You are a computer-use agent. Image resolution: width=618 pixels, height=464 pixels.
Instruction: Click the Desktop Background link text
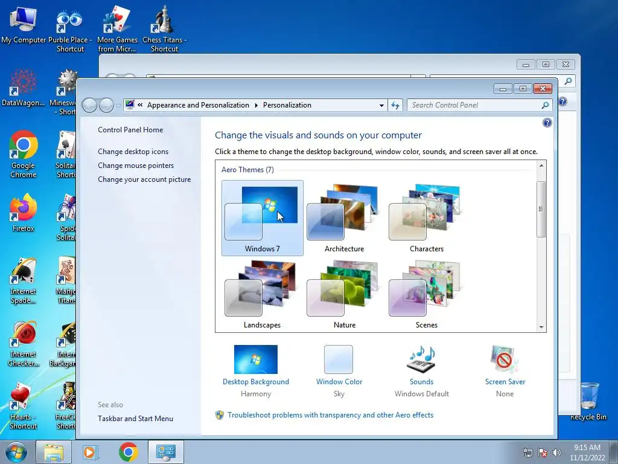[256, 382]
